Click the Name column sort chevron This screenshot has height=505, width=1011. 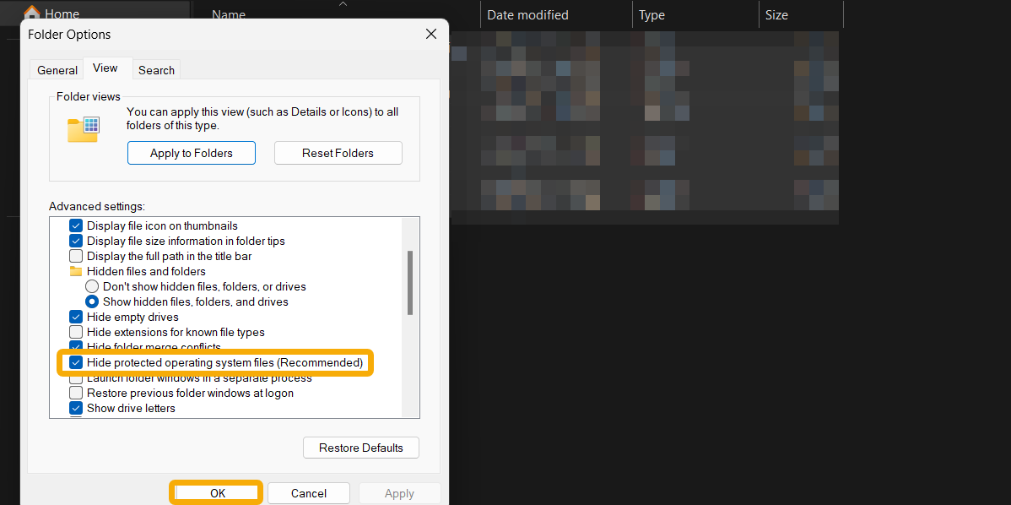pyautogui.click(x=343, y=5)
